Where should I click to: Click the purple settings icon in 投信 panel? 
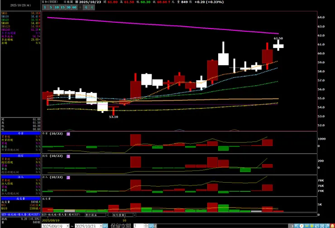68,156
